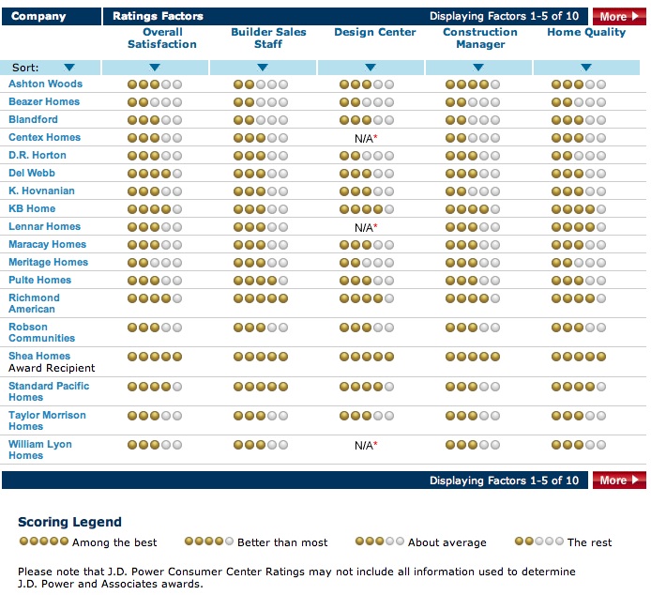The height and width of the screenshot is (595, 651).
Task: Open K. Hovnanian company link
Action: click(41, 191)
